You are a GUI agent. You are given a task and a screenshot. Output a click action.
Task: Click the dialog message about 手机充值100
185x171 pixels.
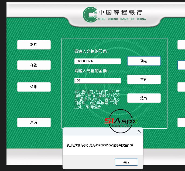(x=99, y=145)
